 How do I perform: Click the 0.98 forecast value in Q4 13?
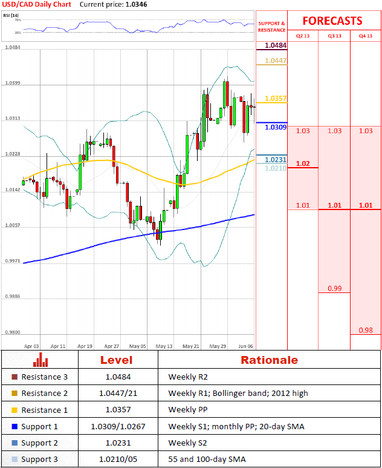pyautogui.click(x=366, y=331)
